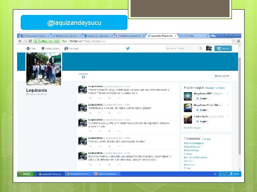Dismiss the Magallanes BBC suggestion
Image resolution: width=257 pixels, height=192 pixels.
click(228, 94)
